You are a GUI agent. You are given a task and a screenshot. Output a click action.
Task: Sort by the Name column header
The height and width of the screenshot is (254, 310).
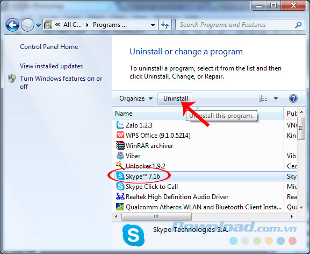pyautogui.click(x=198, y=114)
